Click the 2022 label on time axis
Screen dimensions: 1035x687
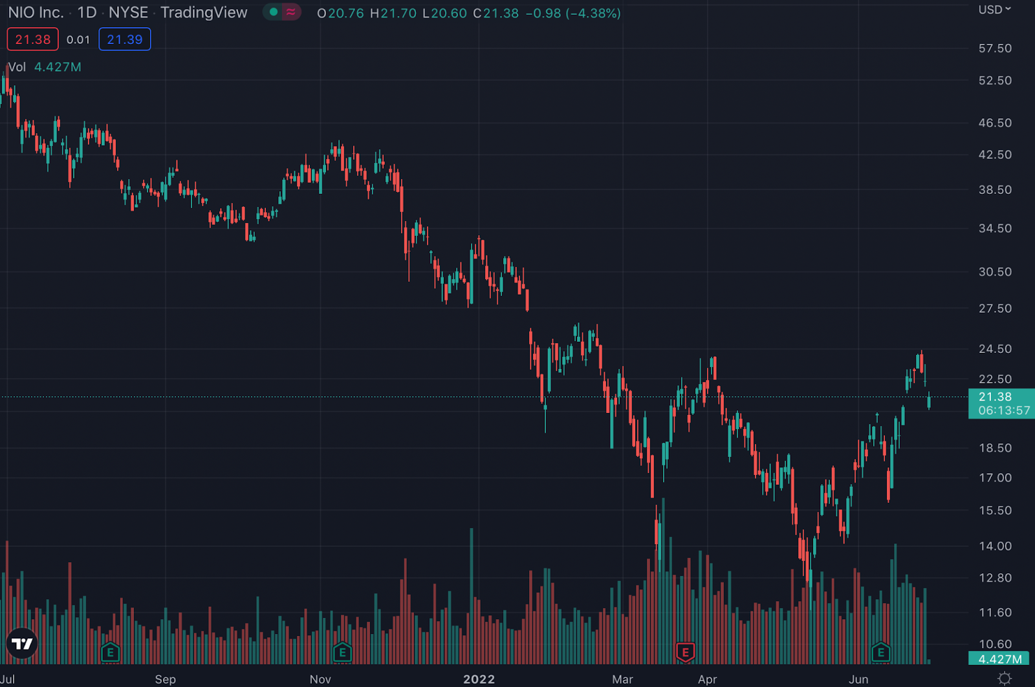click(479, 679)
